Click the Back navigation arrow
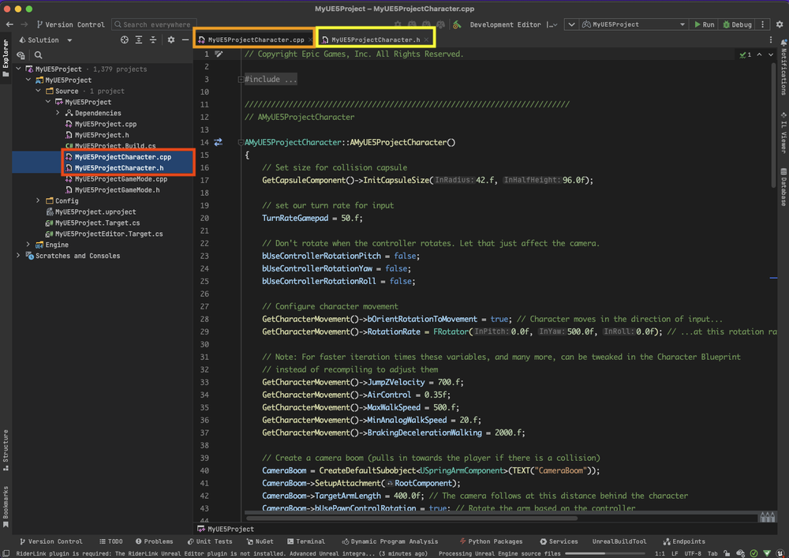This screenshot has height=558, width=789. 8,24
